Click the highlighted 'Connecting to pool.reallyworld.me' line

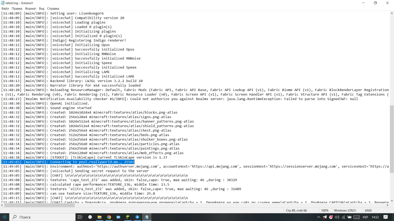tap(68, 162)
